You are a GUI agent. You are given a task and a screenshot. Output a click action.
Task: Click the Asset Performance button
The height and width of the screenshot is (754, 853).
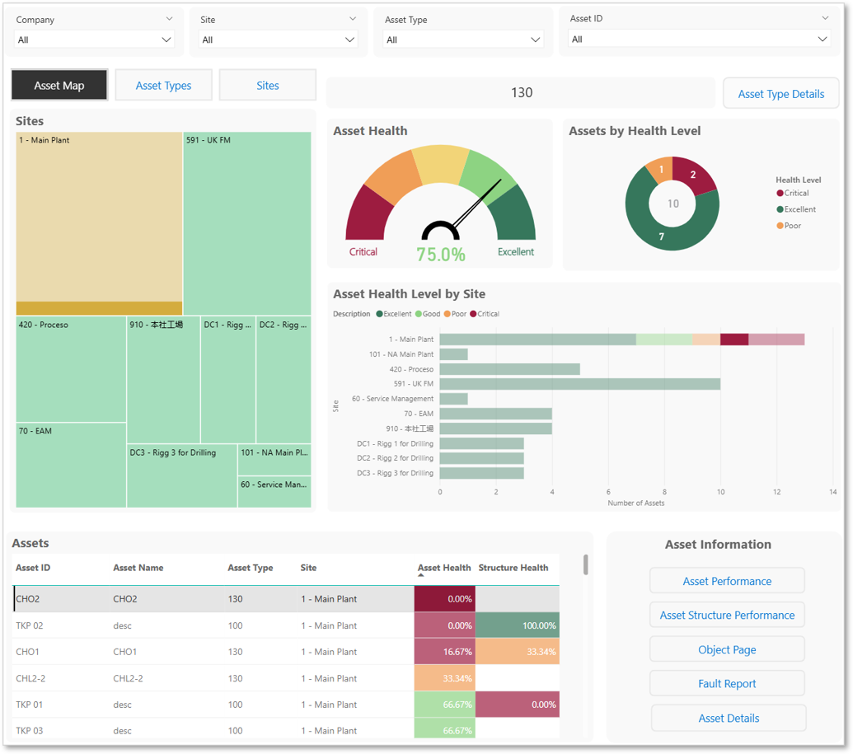[x=727, y=581]
